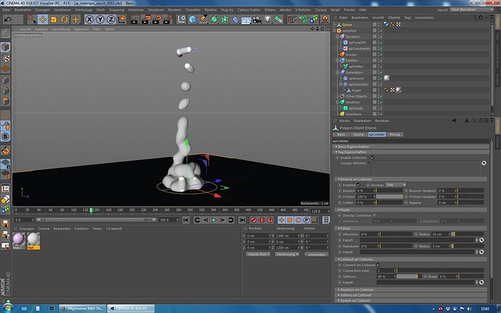Viewport: 501px width, 313px height.
Task: Open the X-Particles menu
Action: pos(303,10)
